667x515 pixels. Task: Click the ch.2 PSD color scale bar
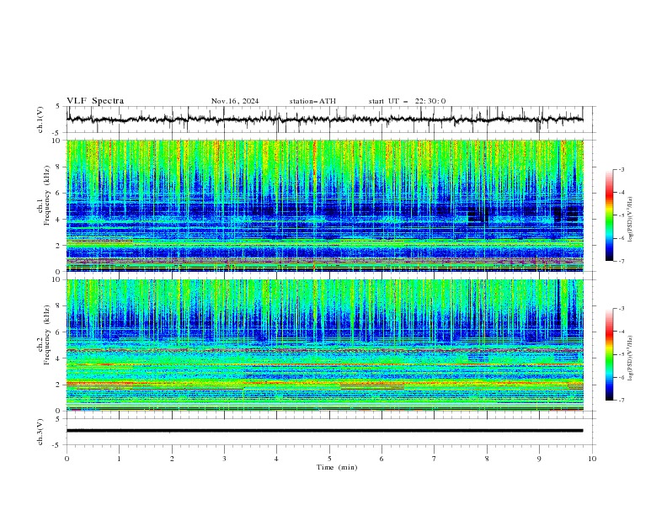tap(609, 354)
